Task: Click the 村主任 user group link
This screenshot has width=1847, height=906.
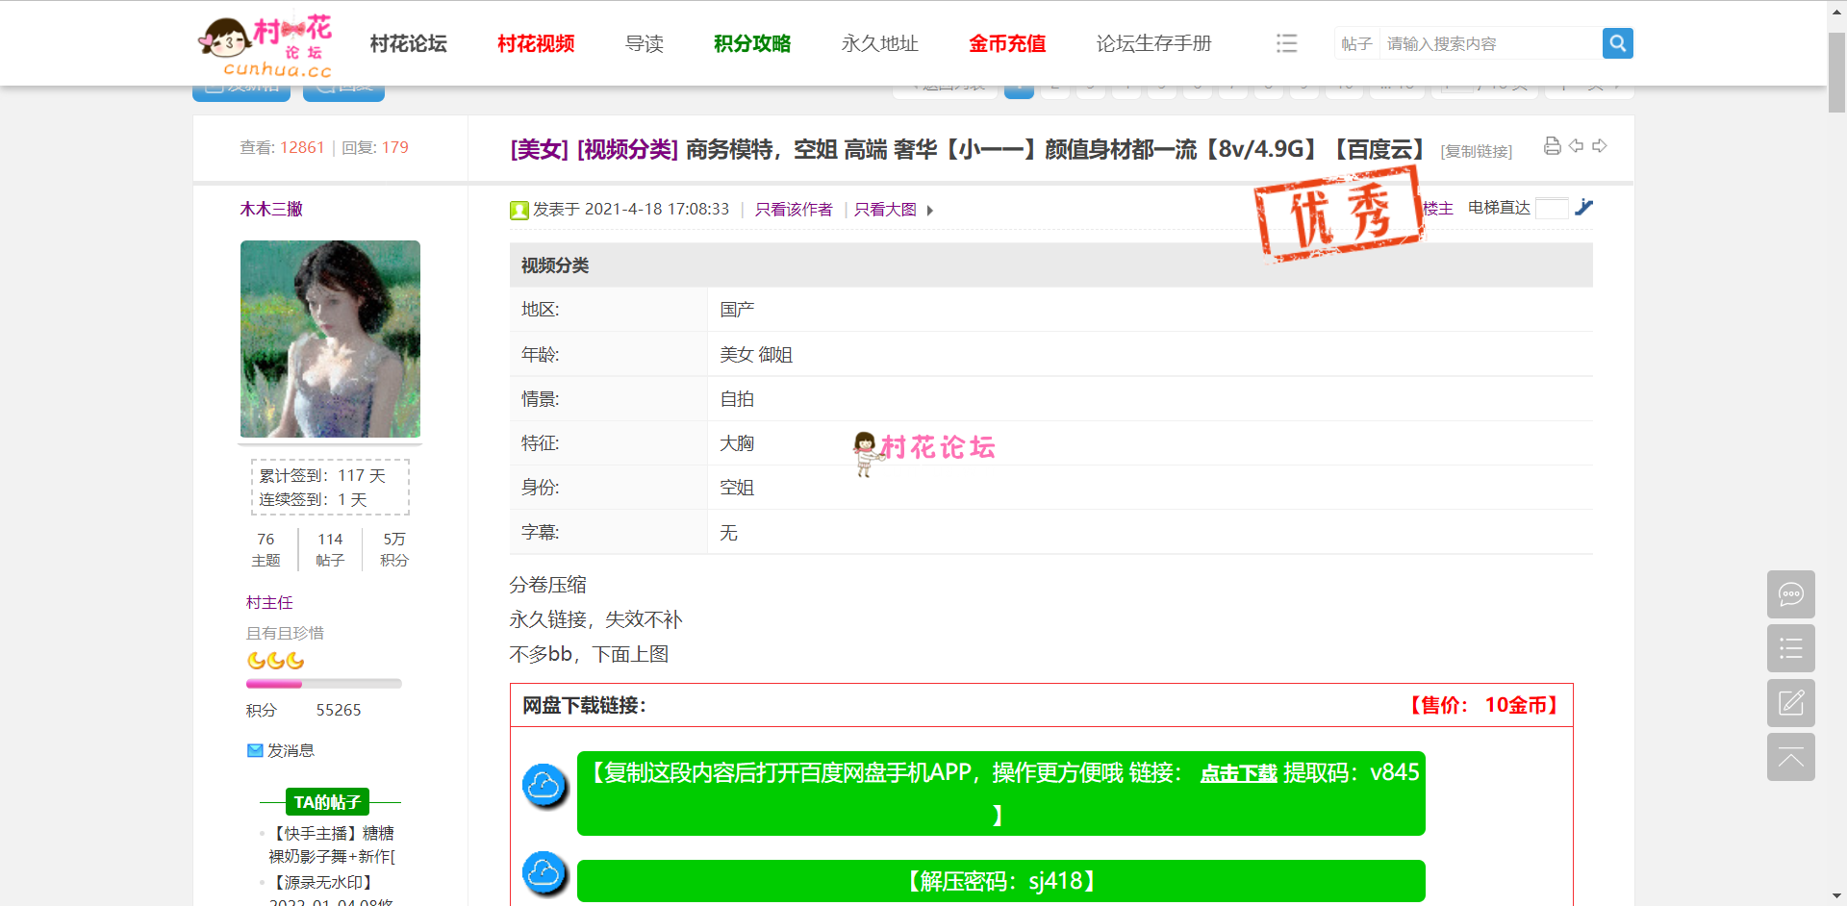Action: [x=269, y=602]
